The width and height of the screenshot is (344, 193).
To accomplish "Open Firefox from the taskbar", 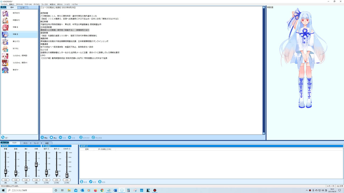I will coord(95,190).
